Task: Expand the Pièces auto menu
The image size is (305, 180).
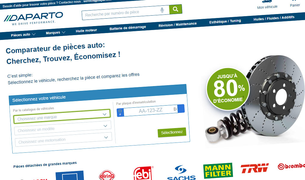Action: [x=23, y=35]
